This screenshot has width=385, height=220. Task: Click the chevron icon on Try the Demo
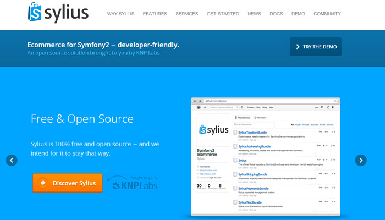click(x=298, y=47)
